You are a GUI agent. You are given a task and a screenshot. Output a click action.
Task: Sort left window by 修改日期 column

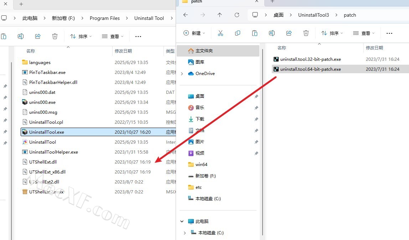123,51
